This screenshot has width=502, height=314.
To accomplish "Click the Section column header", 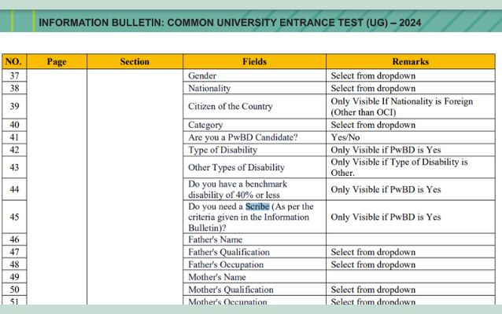I will [x=135, y=61].
